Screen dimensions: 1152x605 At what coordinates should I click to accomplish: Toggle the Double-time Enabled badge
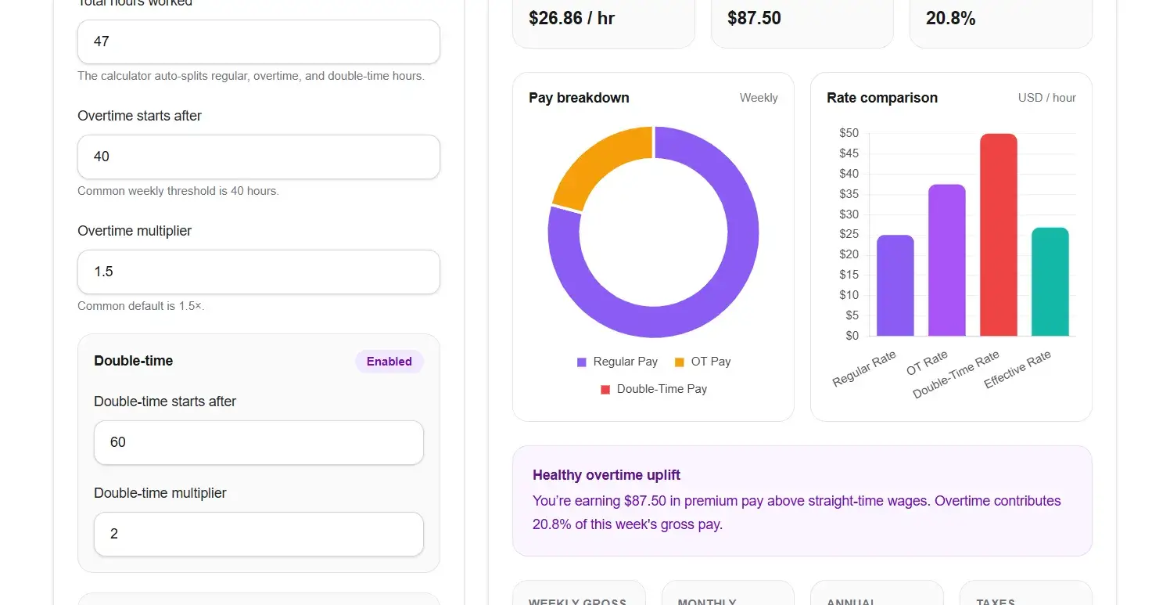click(x=389, y=362)
